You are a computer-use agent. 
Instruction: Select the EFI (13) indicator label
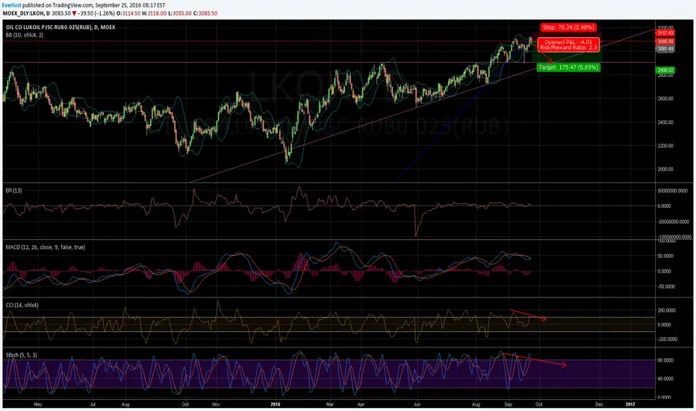(13, 191)
